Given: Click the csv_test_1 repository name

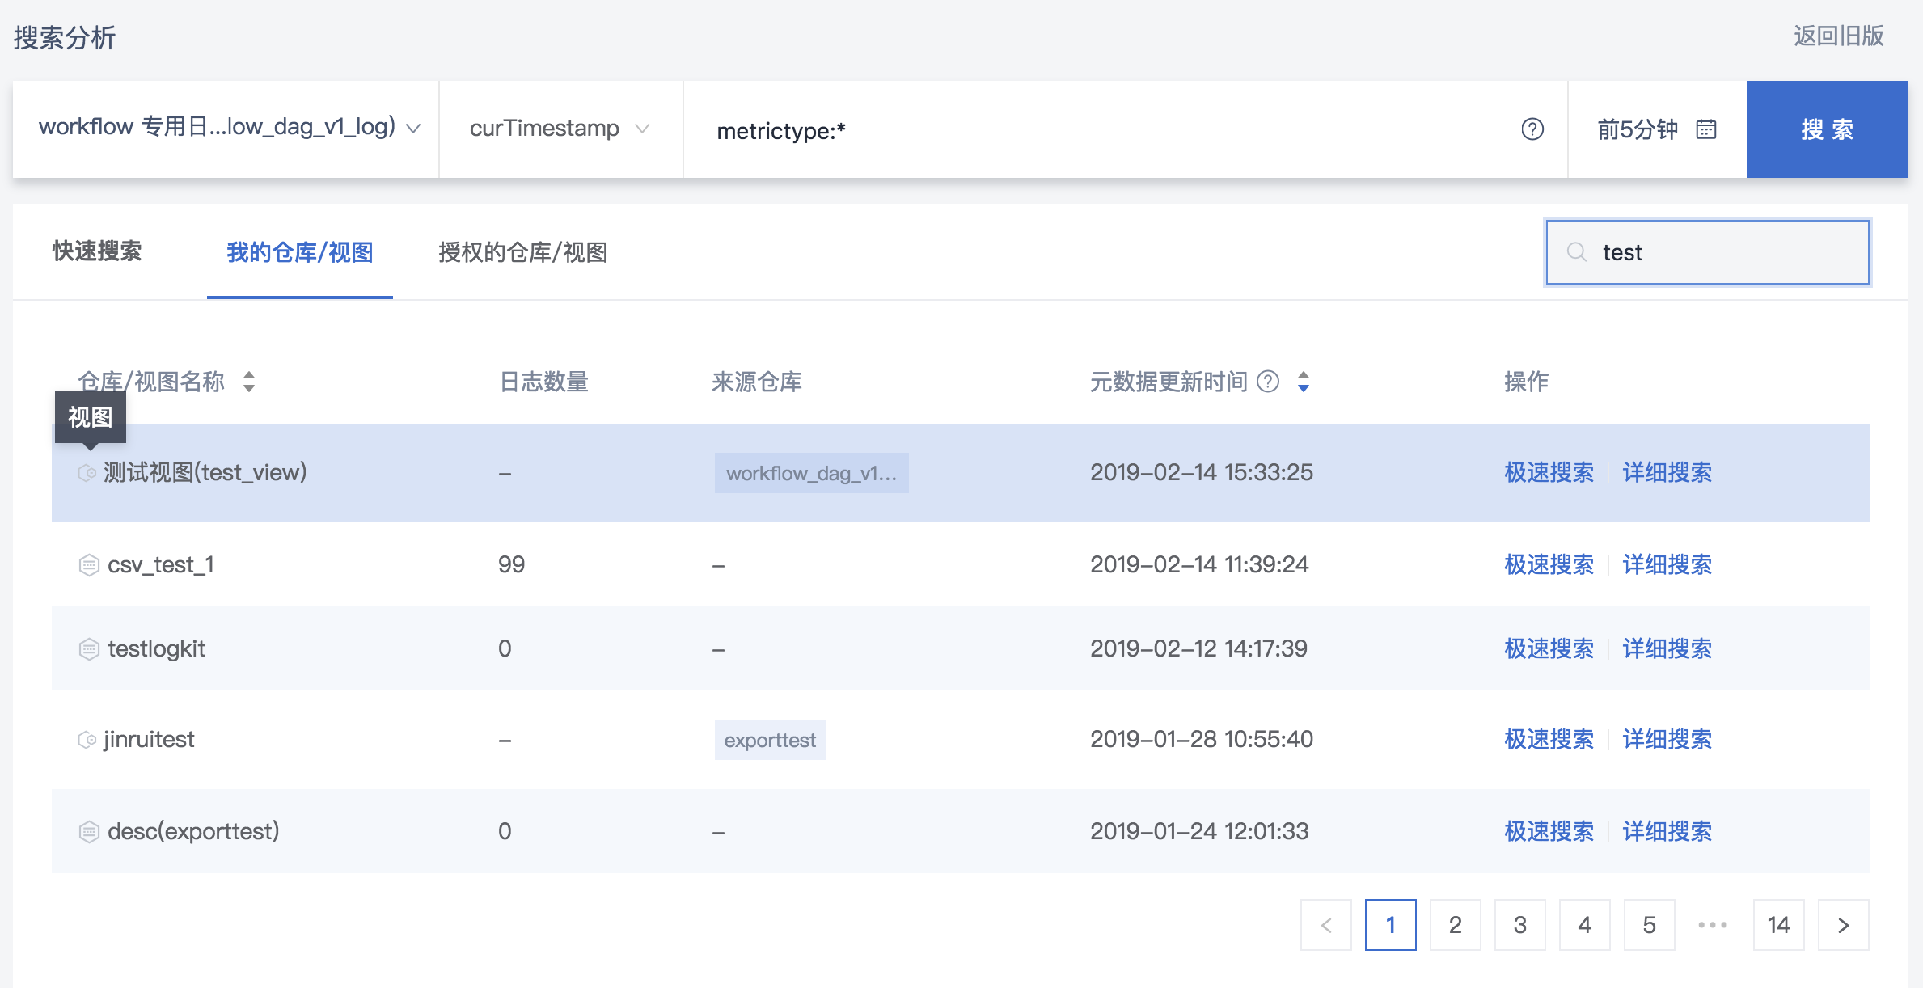Looking at the screenshot, I should coord(161,565).
